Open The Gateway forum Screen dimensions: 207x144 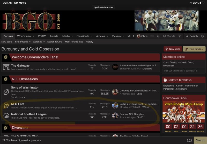click(20, 66)
